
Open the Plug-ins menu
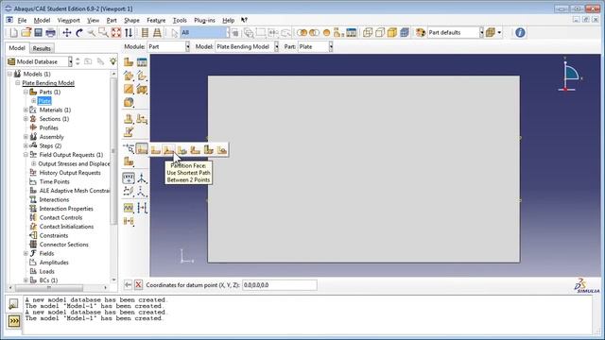(x=204, y=20)
